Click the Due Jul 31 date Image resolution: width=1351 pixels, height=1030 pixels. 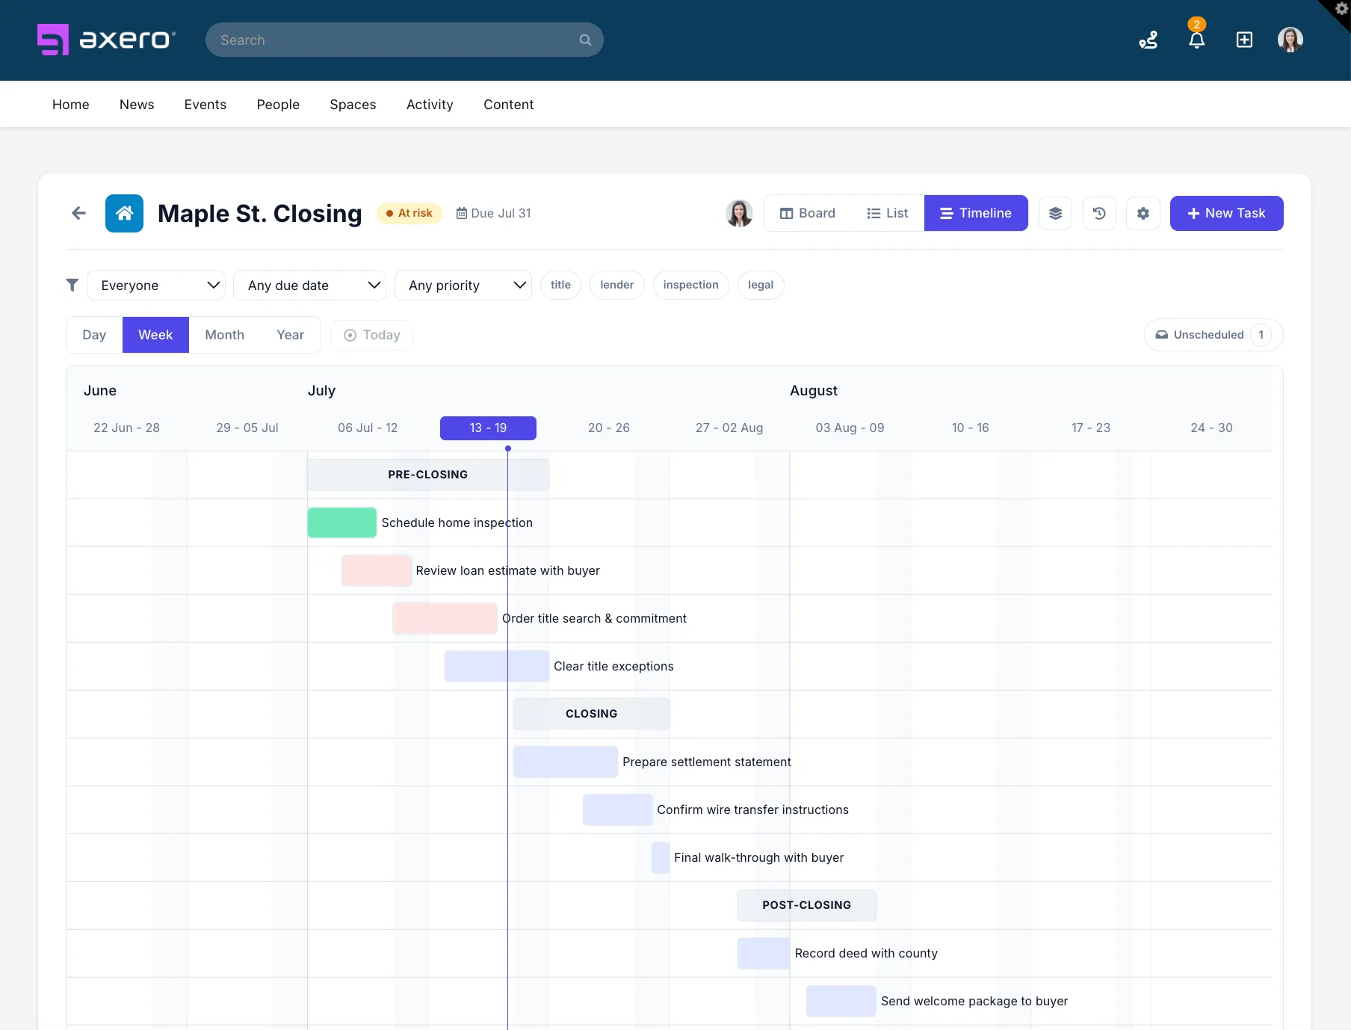click(x=494, y=213)
